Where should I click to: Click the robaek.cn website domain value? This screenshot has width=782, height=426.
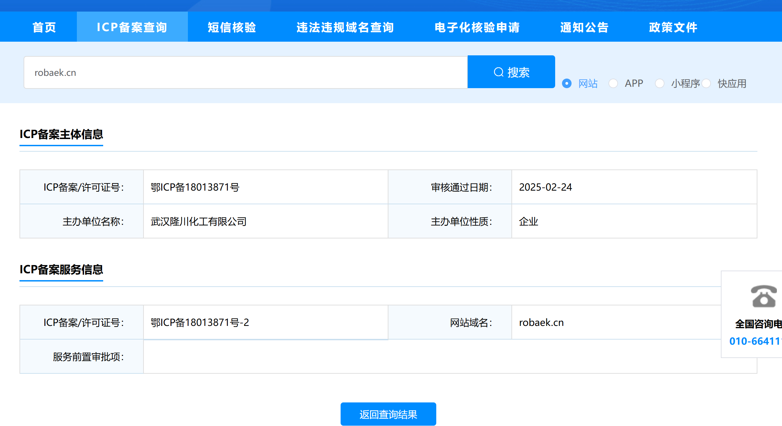pos(541,322)
